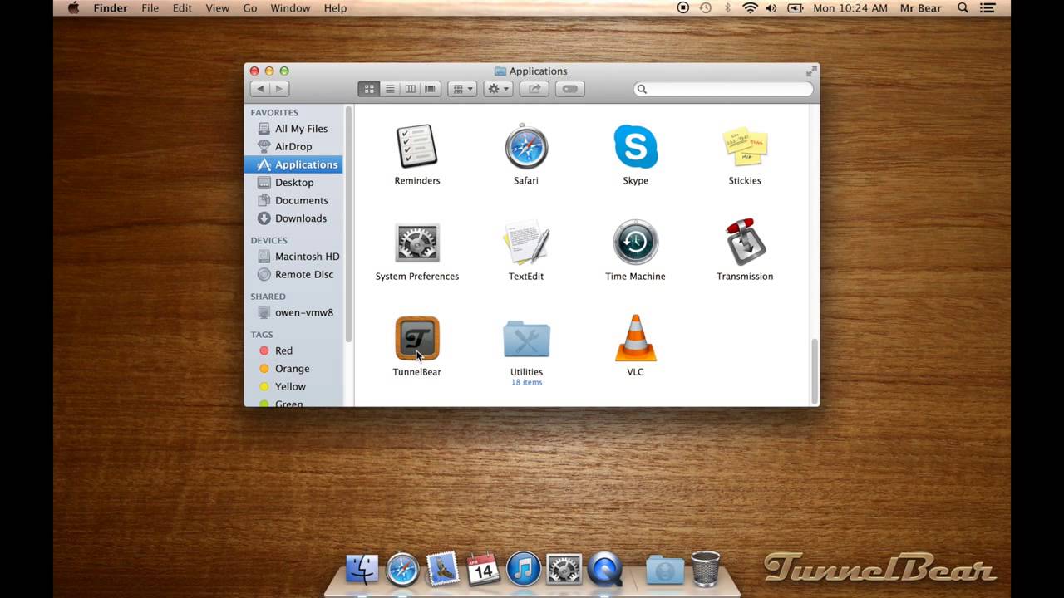Select All My Files in sidebar
1064x598 pixels.
tap(293, 129)
